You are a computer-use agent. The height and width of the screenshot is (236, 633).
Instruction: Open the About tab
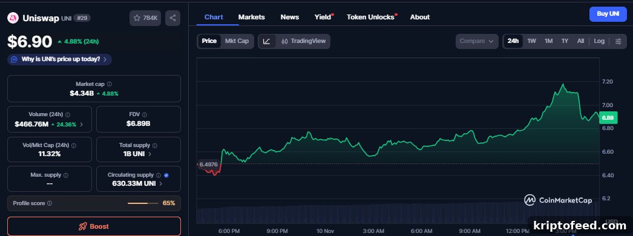click(420, 17)
